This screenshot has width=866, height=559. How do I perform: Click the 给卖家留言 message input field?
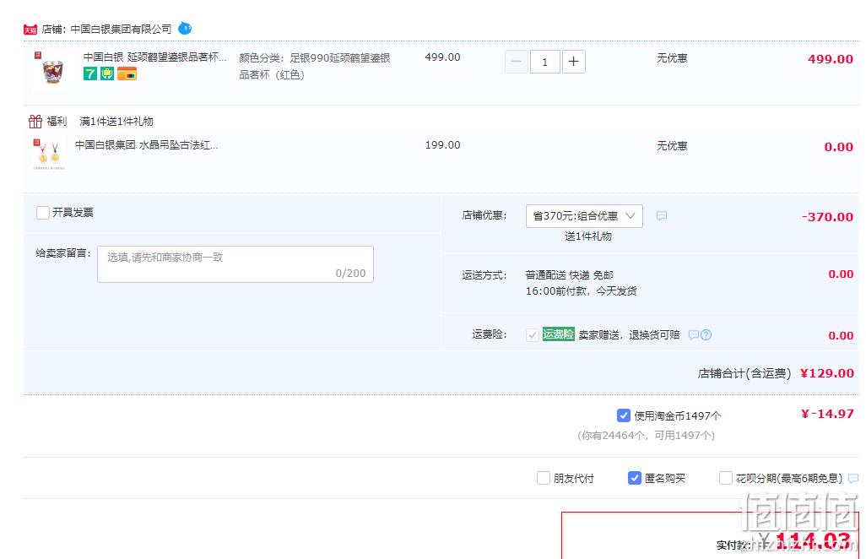click(235, 264)
